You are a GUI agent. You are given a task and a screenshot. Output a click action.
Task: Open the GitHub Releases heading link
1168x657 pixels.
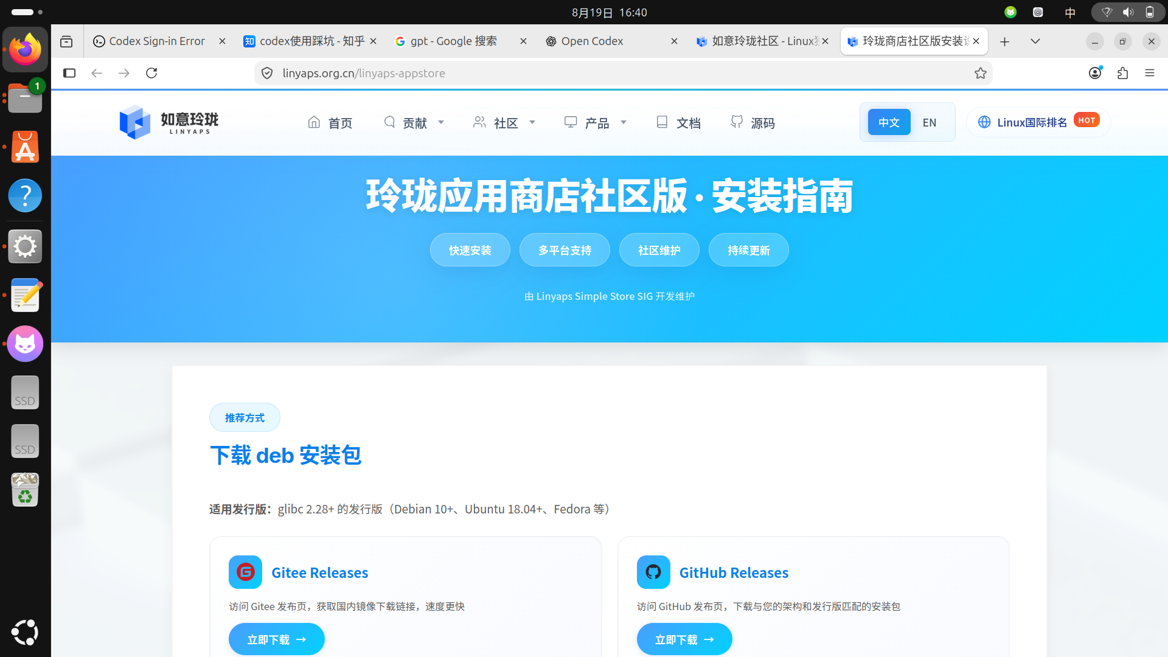click(734, 572)
